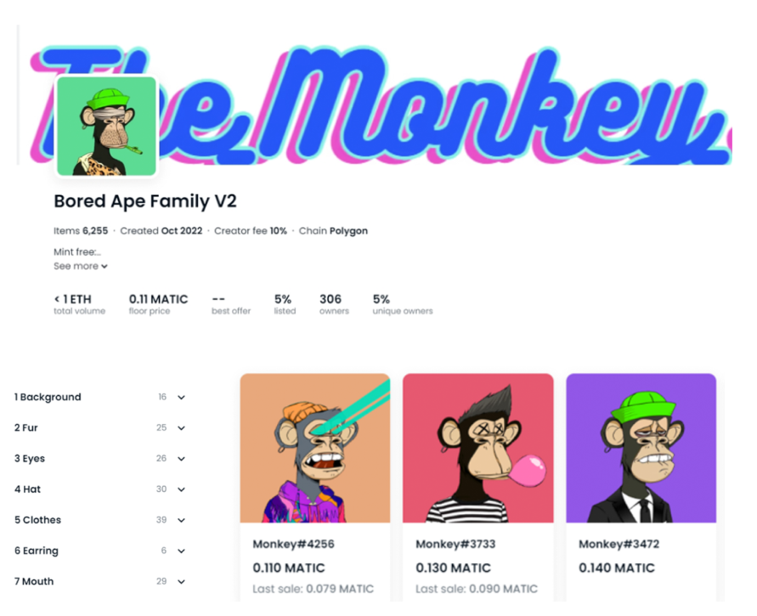
Task: Click the Bored Ape Family V2 collection avatar
Action: [106, 126]
